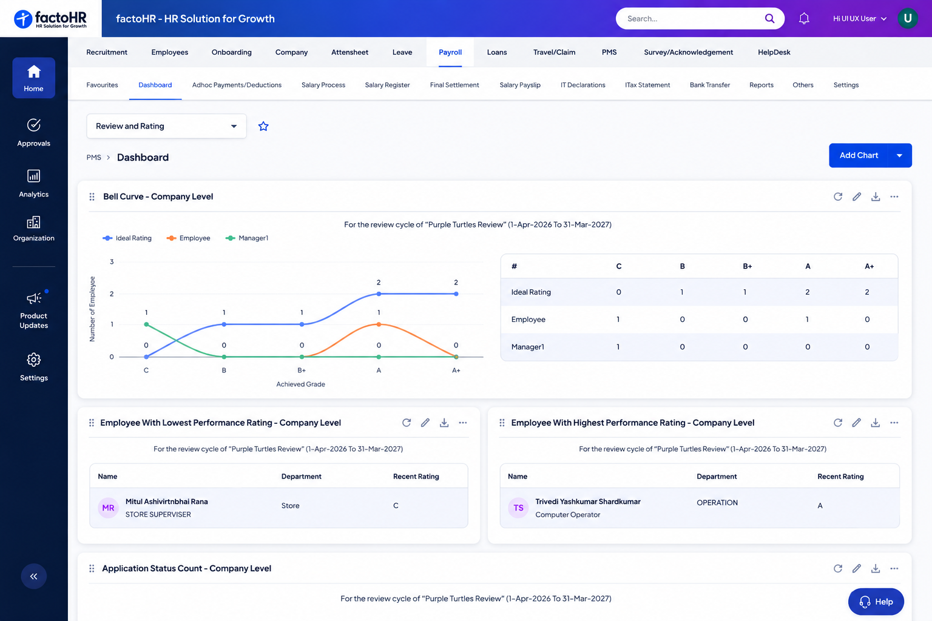Collapse the sidebar with double chevron
Image resolution: width=932 pixels, height=621 pixels.
click(x=33, y=576)
